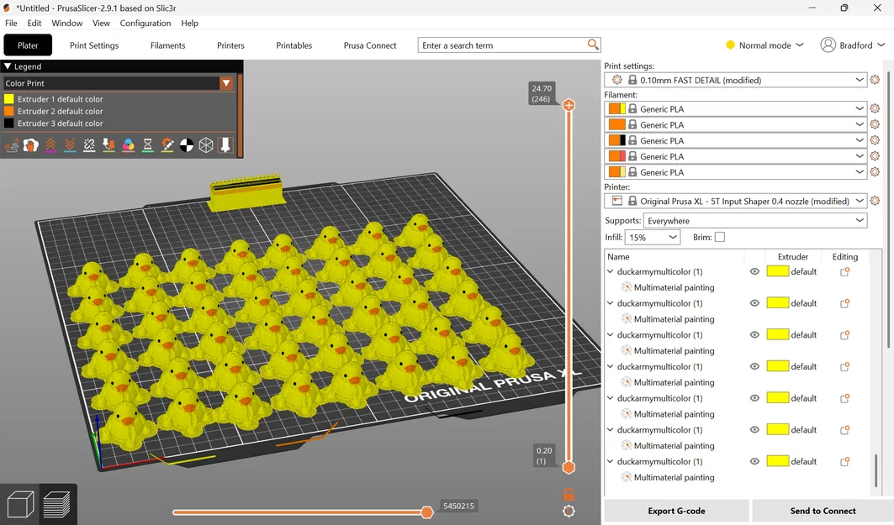Toggle color changes icon in legend
This screenshot has height=525, width=894.
[129, 146]
